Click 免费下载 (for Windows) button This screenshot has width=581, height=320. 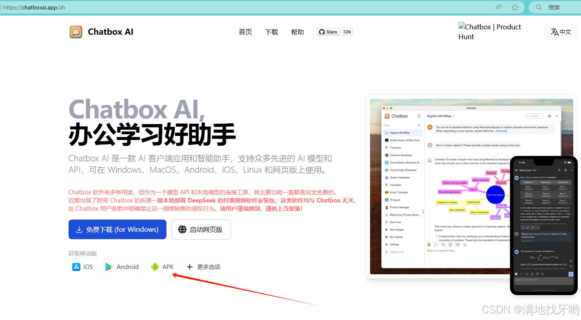[x=118, y=229]
